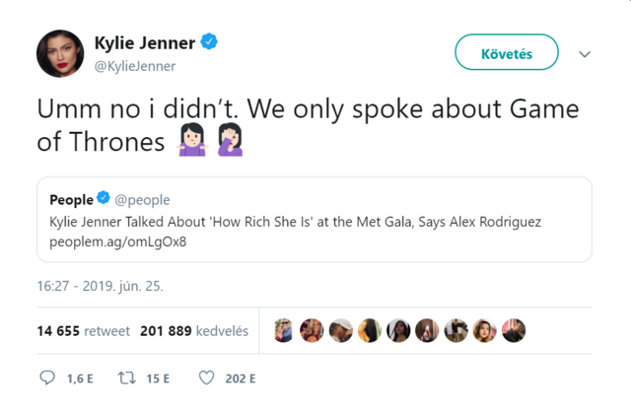Click the tweet timestamp 16:27 - 2019. jún. 25.
This screenshot has height=410, width=631.
(100, 288)
